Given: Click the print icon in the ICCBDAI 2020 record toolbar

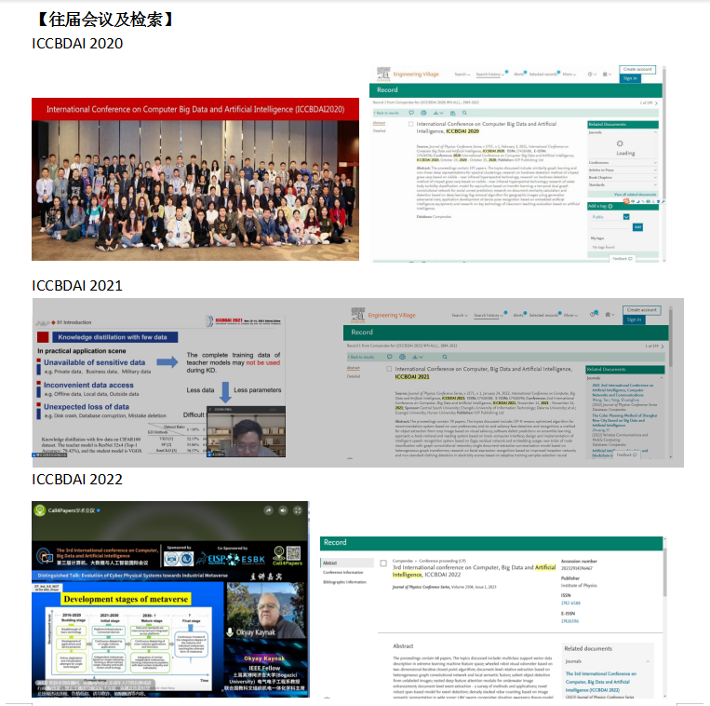Looking at the screenshot, I should point(423,113).
